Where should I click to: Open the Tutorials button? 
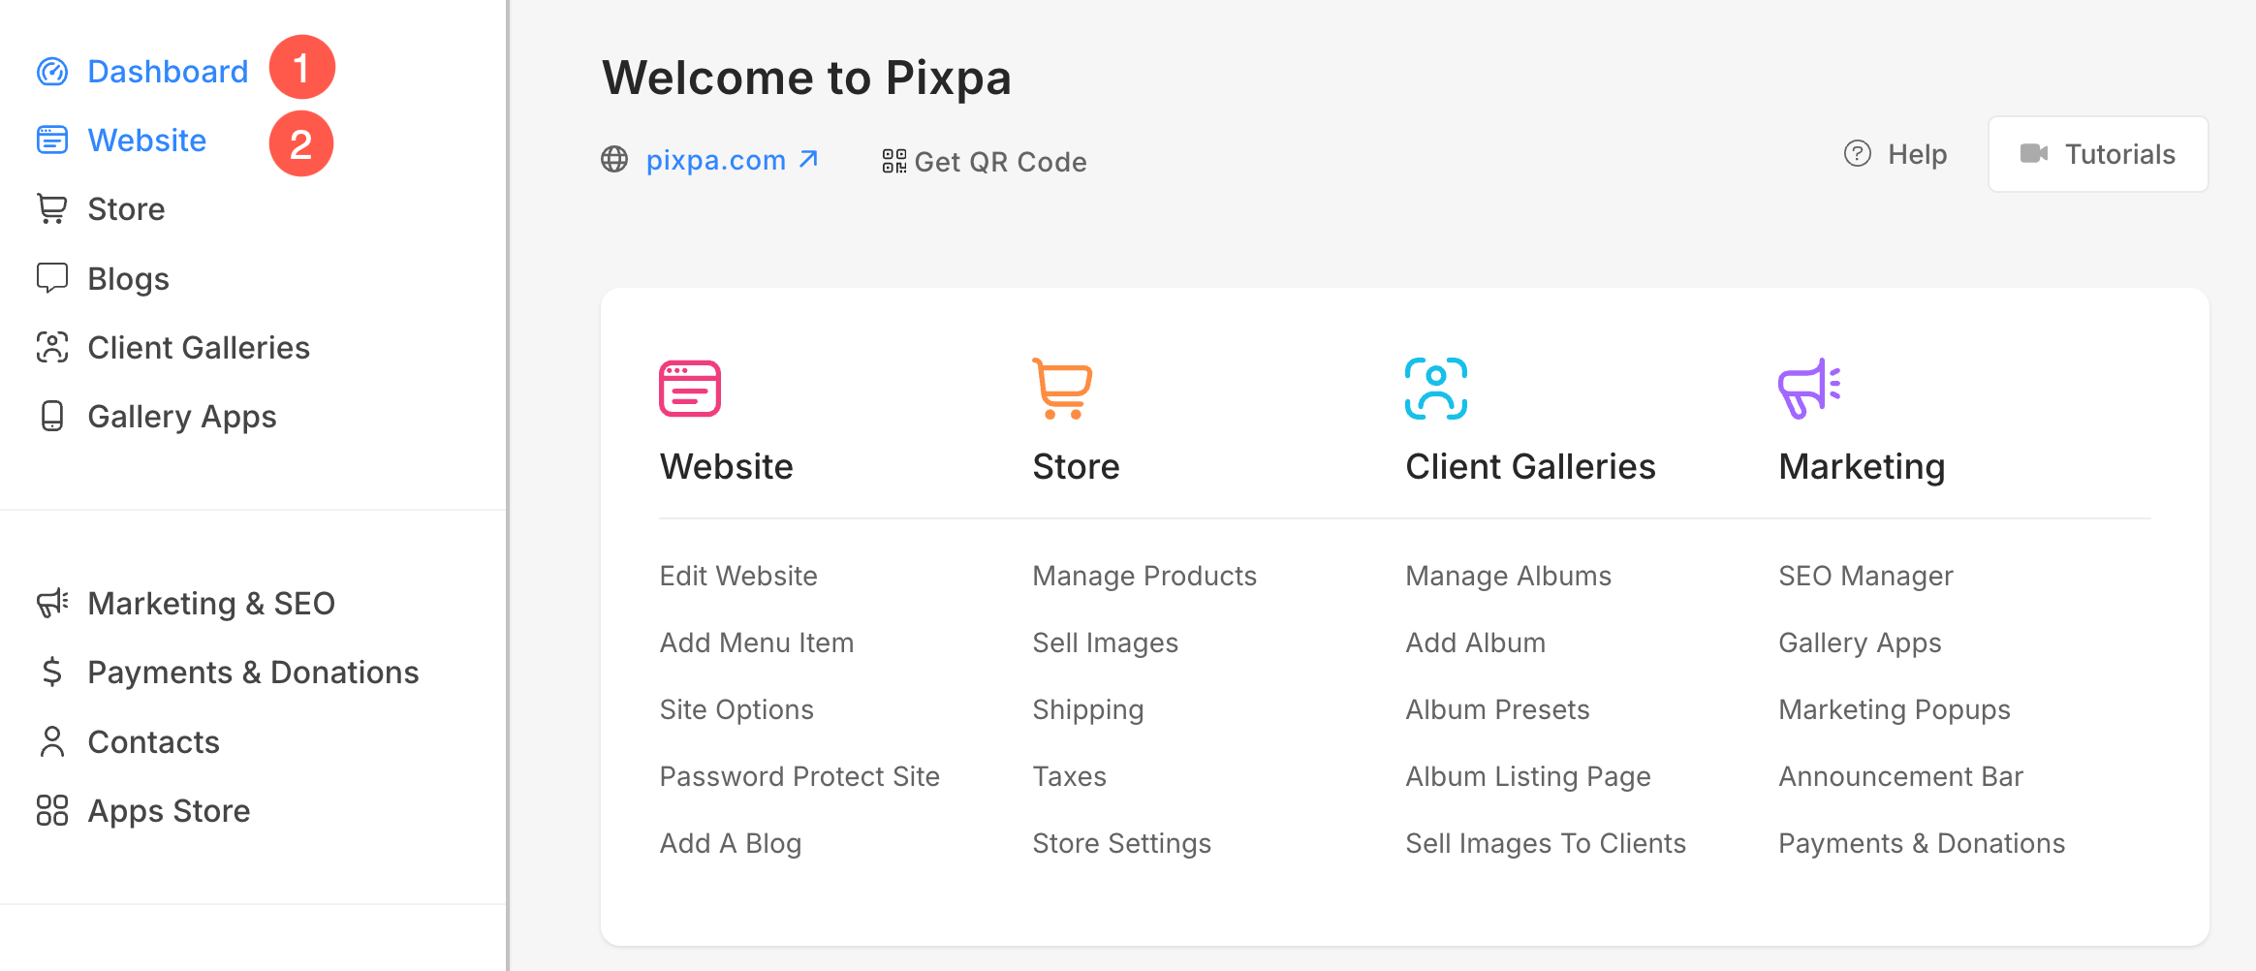point(2098,154)
